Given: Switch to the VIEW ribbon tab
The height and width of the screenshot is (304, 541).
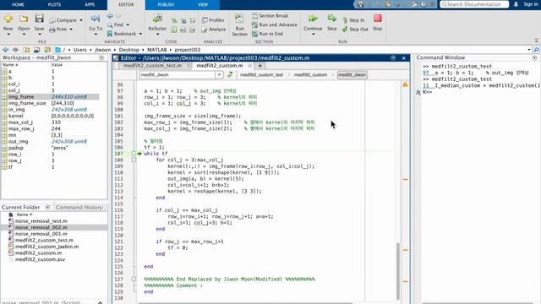Looking at the screenshot, I should click(203, 4).
